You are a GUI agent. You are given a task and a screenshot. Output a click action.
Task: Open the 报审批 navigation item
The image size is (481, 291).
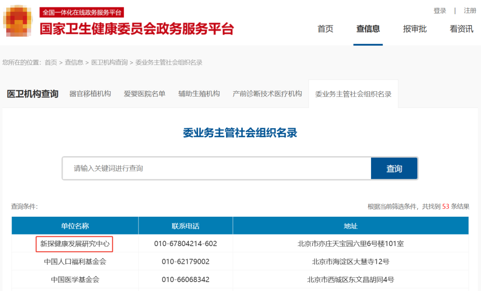pos(414,29)
